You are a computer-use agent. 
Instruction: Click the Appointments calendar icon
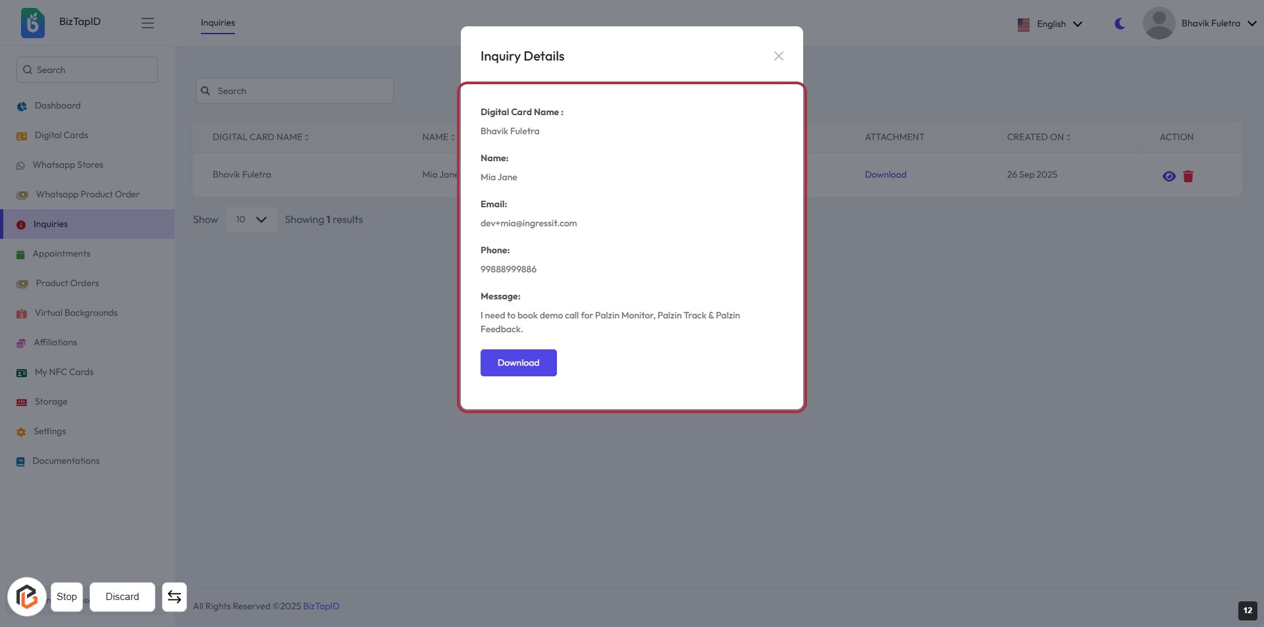coord(20,255)
